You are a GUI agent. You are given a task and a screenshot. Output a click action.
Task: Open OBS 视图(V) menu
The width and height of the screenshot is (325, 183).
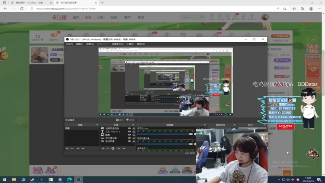point(90,44)
